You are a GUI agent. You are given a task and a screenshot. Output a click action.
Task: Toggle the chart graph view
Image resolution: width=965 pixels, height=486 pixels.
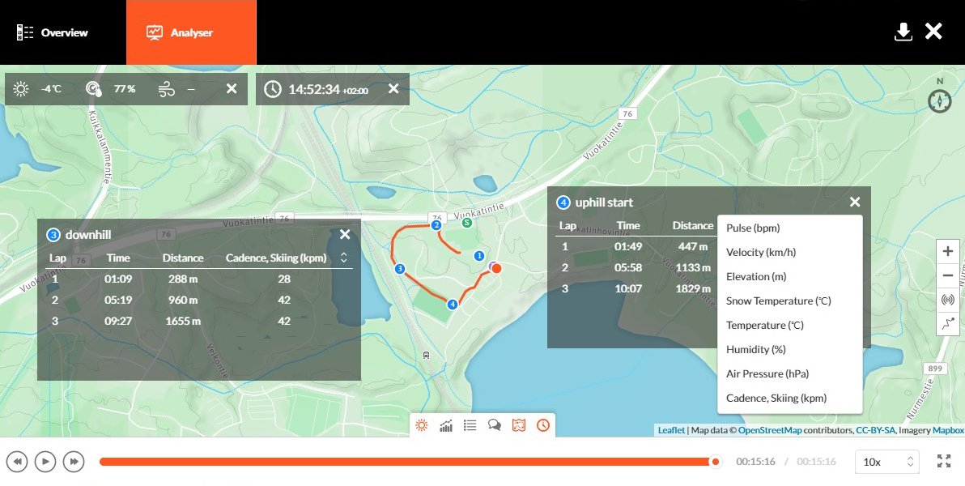pos(446,425)
